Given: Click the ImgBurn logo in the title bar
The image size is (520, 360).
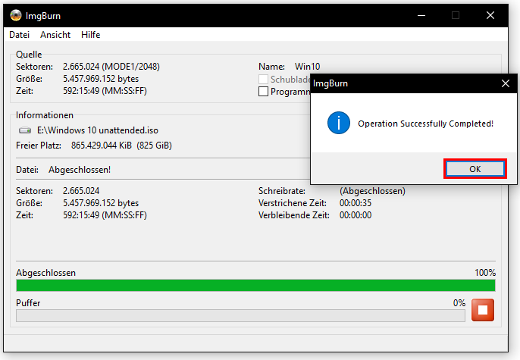Looking at the screenshot, I should pyautogui.click(x=16, y=15).
